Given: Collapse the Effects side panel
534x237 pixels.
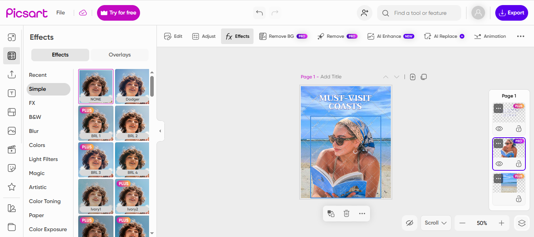Looking at the screenshot, I should pyautogui.click(x=160, y=131).
